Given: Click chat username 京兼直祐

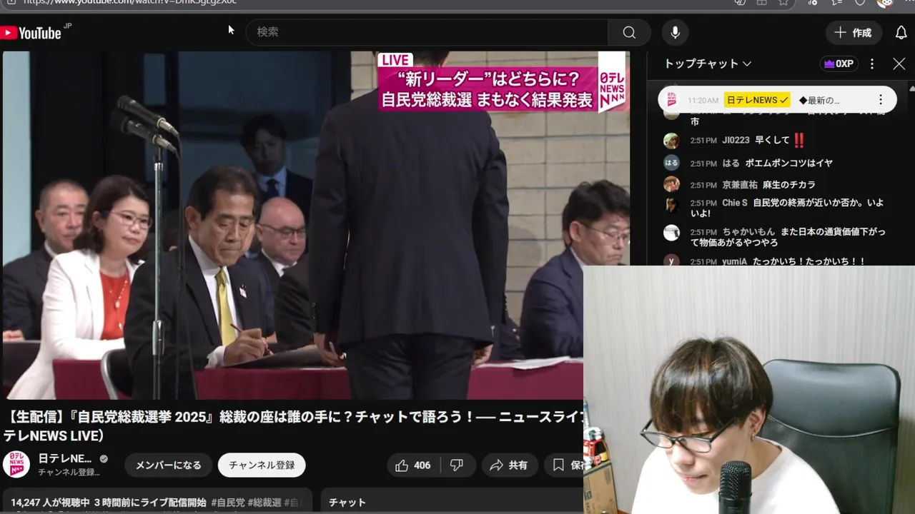Looking at the screenshot, I should (x=740, y=185).
